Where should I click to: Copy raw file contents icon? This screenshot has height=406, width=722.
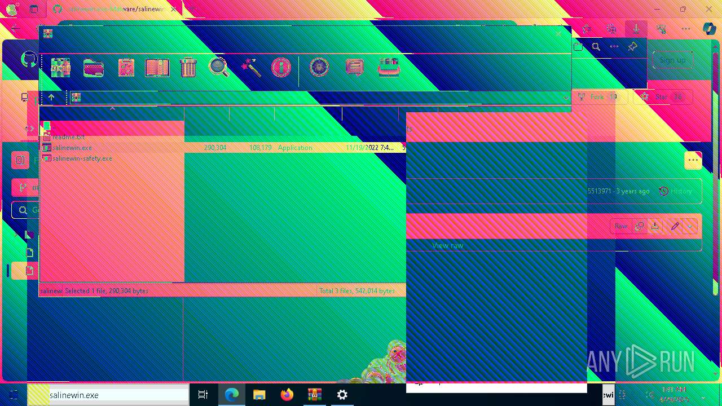(x=639, y=226)
